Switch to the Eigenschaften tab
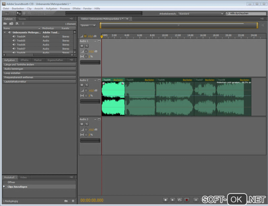This screenshot has height=206, width=268. tap(55, 60)
